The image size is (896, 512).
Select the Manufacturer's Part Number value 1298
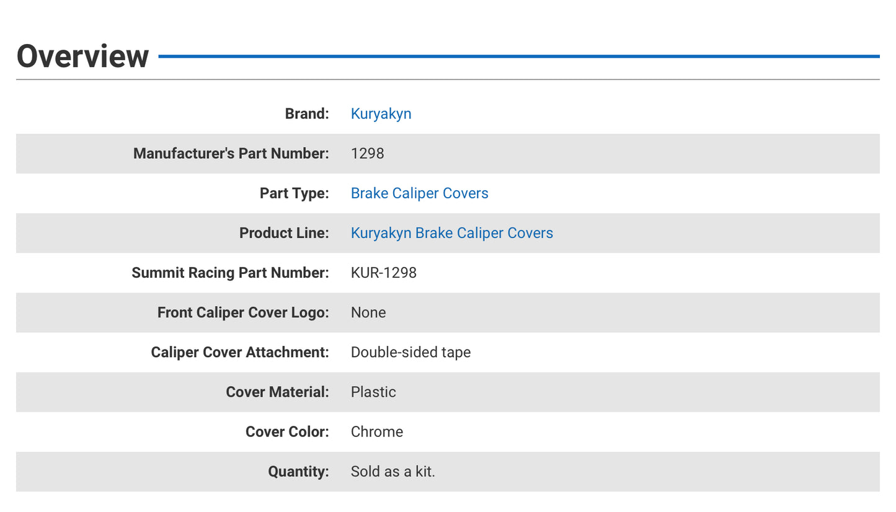[x=367, y=153]
